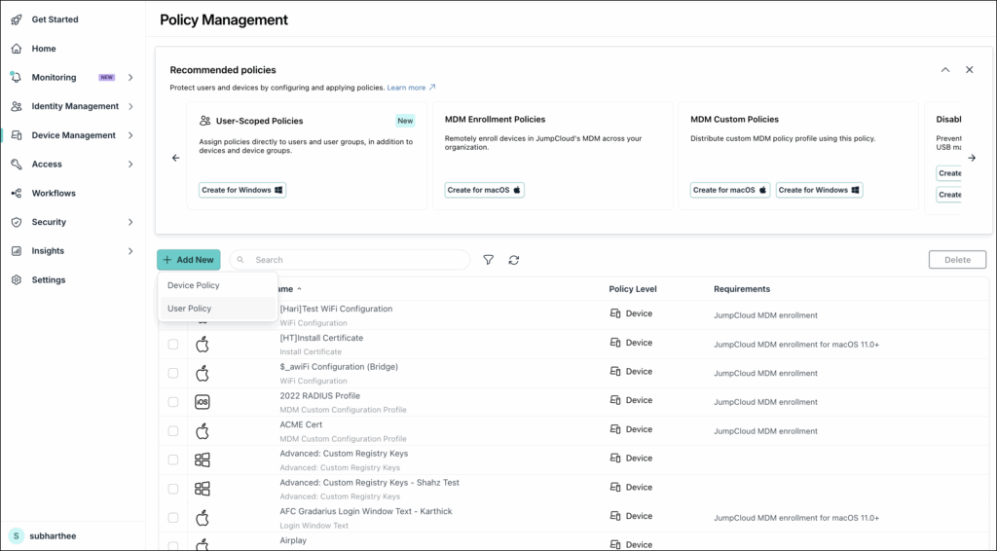Sort by the Name column arrow
Viewport: 997px width, 551px height.
(x=300, y=289)
